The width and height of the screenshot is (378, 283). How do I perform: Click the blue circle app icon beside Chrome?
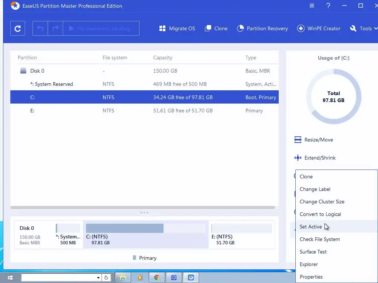coord(174,277)
